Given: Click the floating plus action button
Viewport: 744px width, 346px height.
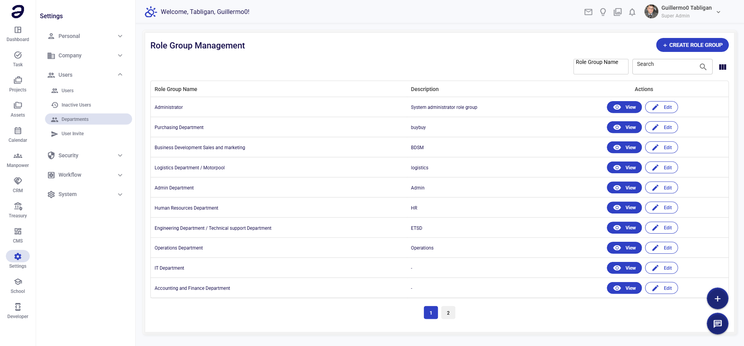Looking at the screenshot, I should coord(718,299).
